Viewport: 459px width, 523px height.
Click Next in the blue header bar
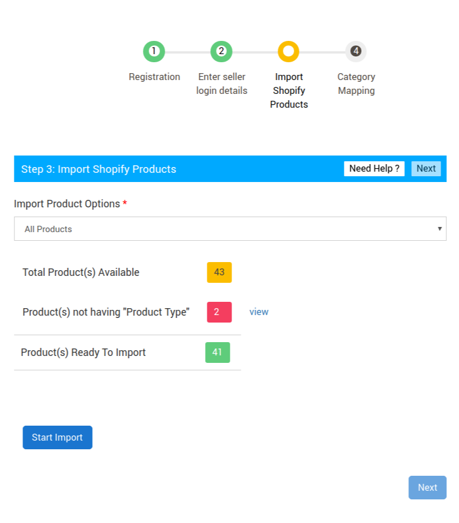[x=426, y=168]
